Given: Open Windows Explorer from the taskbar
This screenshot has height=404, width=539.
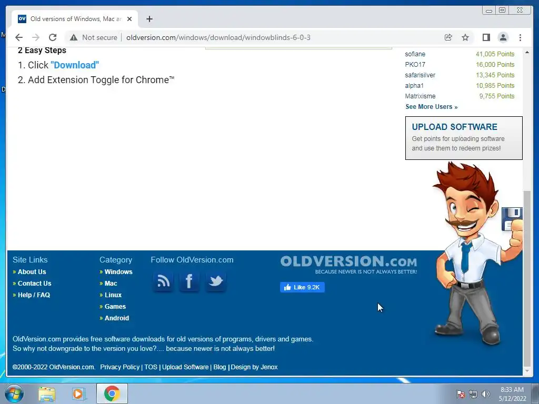Looking at the screenshot, I should tap(47, 393).
